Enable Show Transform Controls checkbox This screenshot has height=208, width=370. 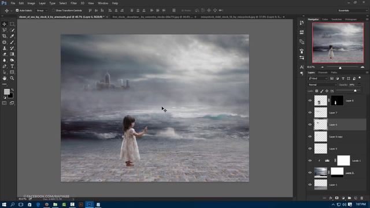click(x=53, y=10)
